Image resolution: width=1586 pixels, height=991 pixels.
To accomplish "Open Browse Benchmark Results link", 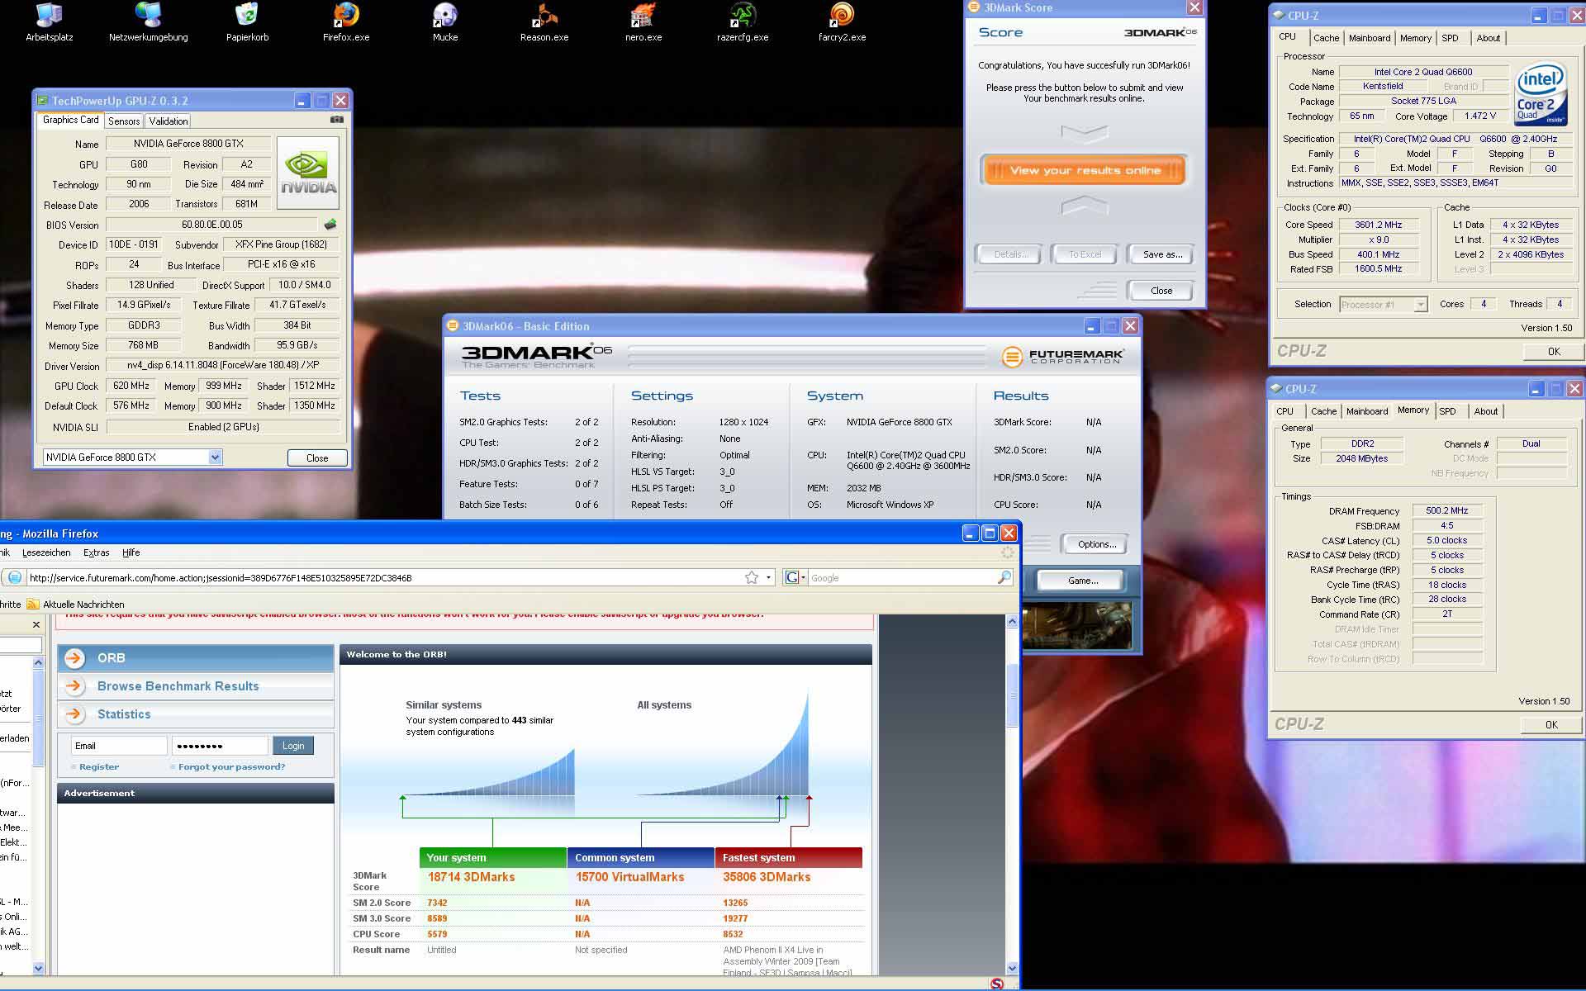I will tap(178, 686).
